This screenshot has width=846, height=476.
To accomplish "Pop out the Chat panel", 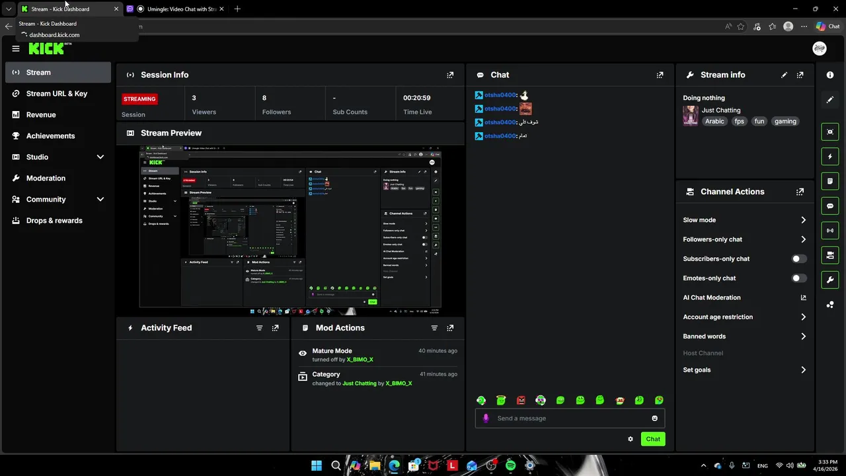I will point(660,75).
